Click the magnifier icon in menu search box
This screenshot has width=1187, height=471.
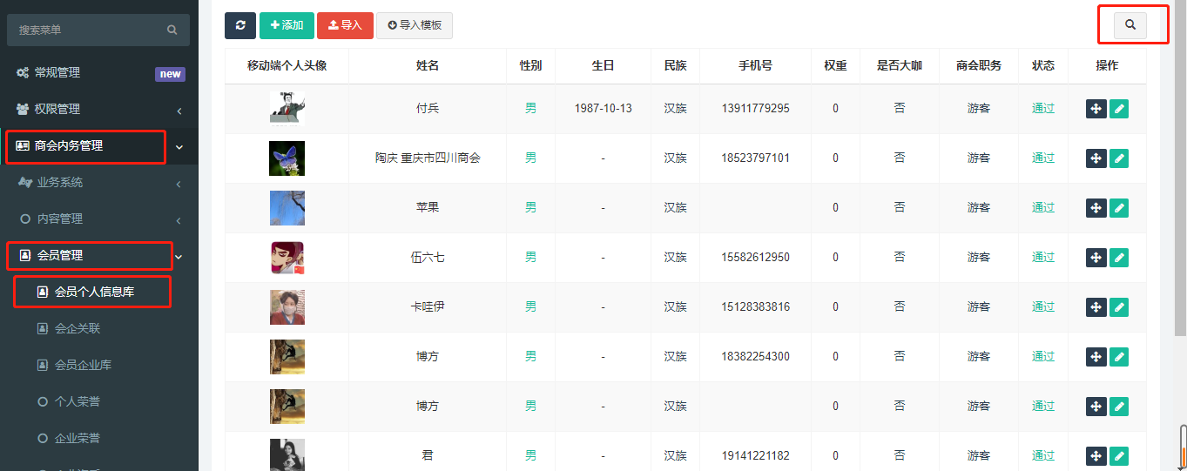pyautogui.click(x=172, y=30)
